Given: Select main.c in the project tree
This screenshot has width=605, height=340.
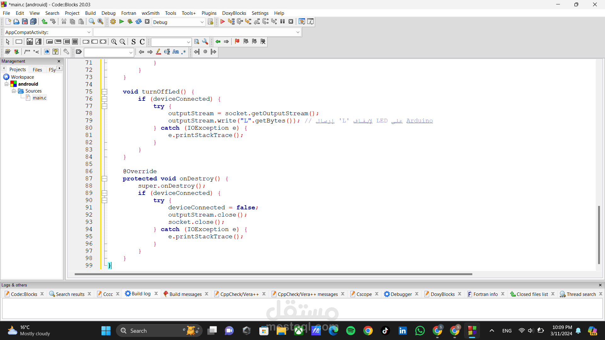Looking at the screenshot, I should click(39, 98).
